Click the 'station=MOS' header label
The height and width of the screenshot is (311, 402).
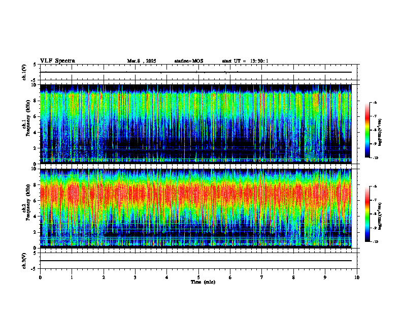tap(189, 61)
